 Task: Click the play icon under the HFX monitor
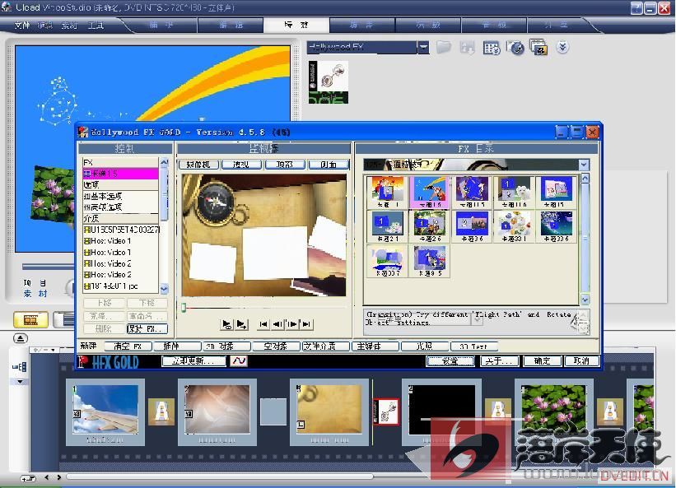(242, 324)
